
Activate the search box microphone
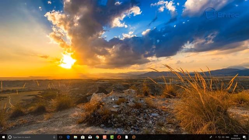tap(54, 137)
